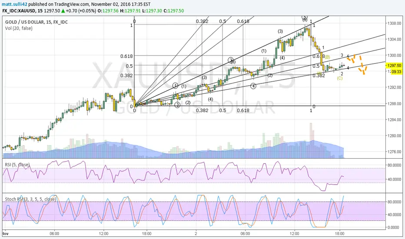Click the Stoch RSI (3, 3, 5, 5, close) label
The width and height of the screenshot is (405, 239).
[30, 199]
